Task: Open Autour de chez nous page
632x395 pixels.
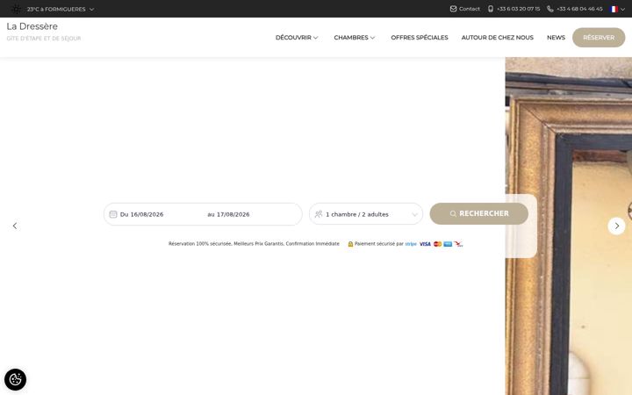Action: click(x=498, y=38)
